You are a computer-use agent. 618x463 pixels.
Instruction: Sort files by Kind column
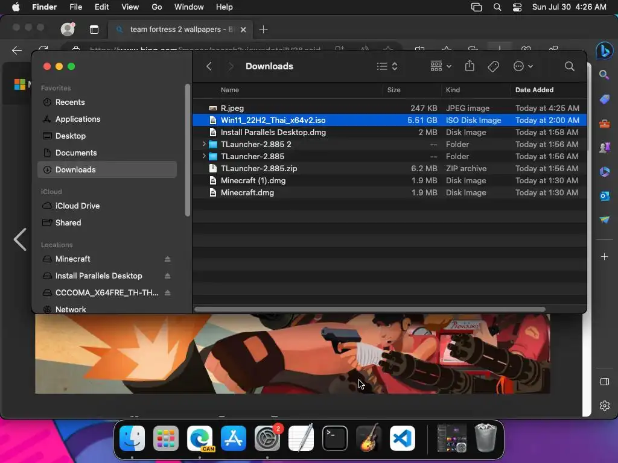pos(453,90)
